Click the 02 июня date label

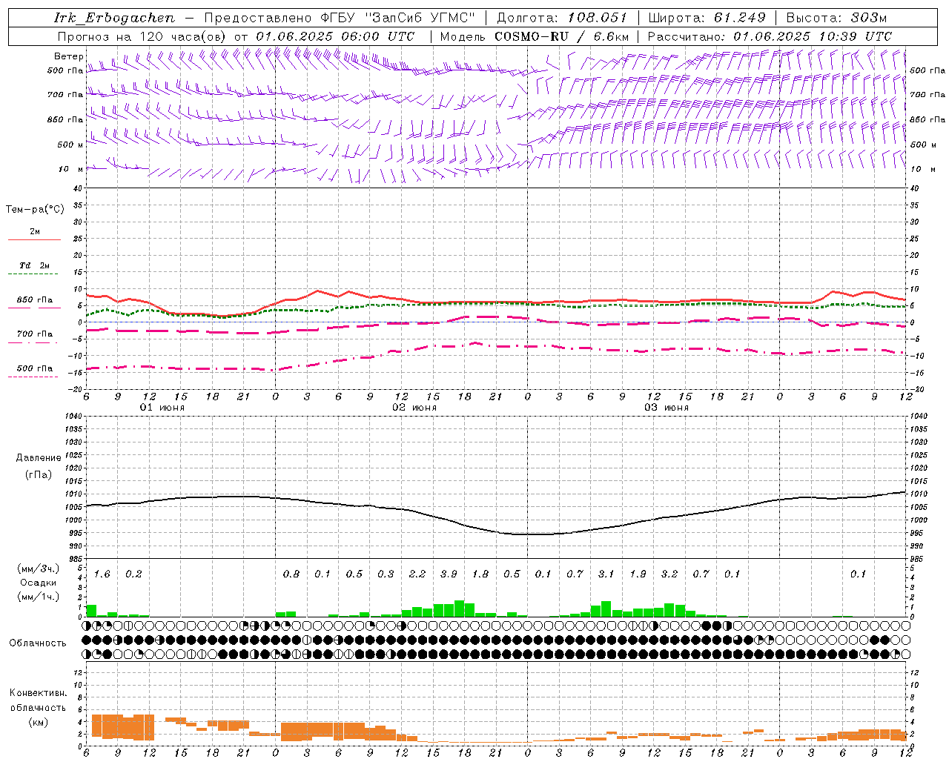click(414, 408)
